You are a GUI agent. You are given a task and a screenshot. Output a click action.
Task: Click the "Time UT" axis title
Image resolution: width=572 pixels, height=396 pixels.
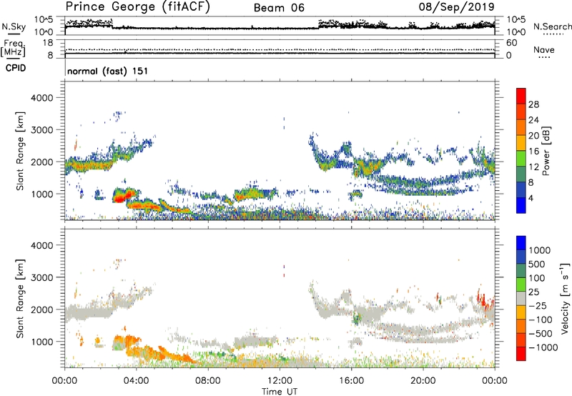280,392
